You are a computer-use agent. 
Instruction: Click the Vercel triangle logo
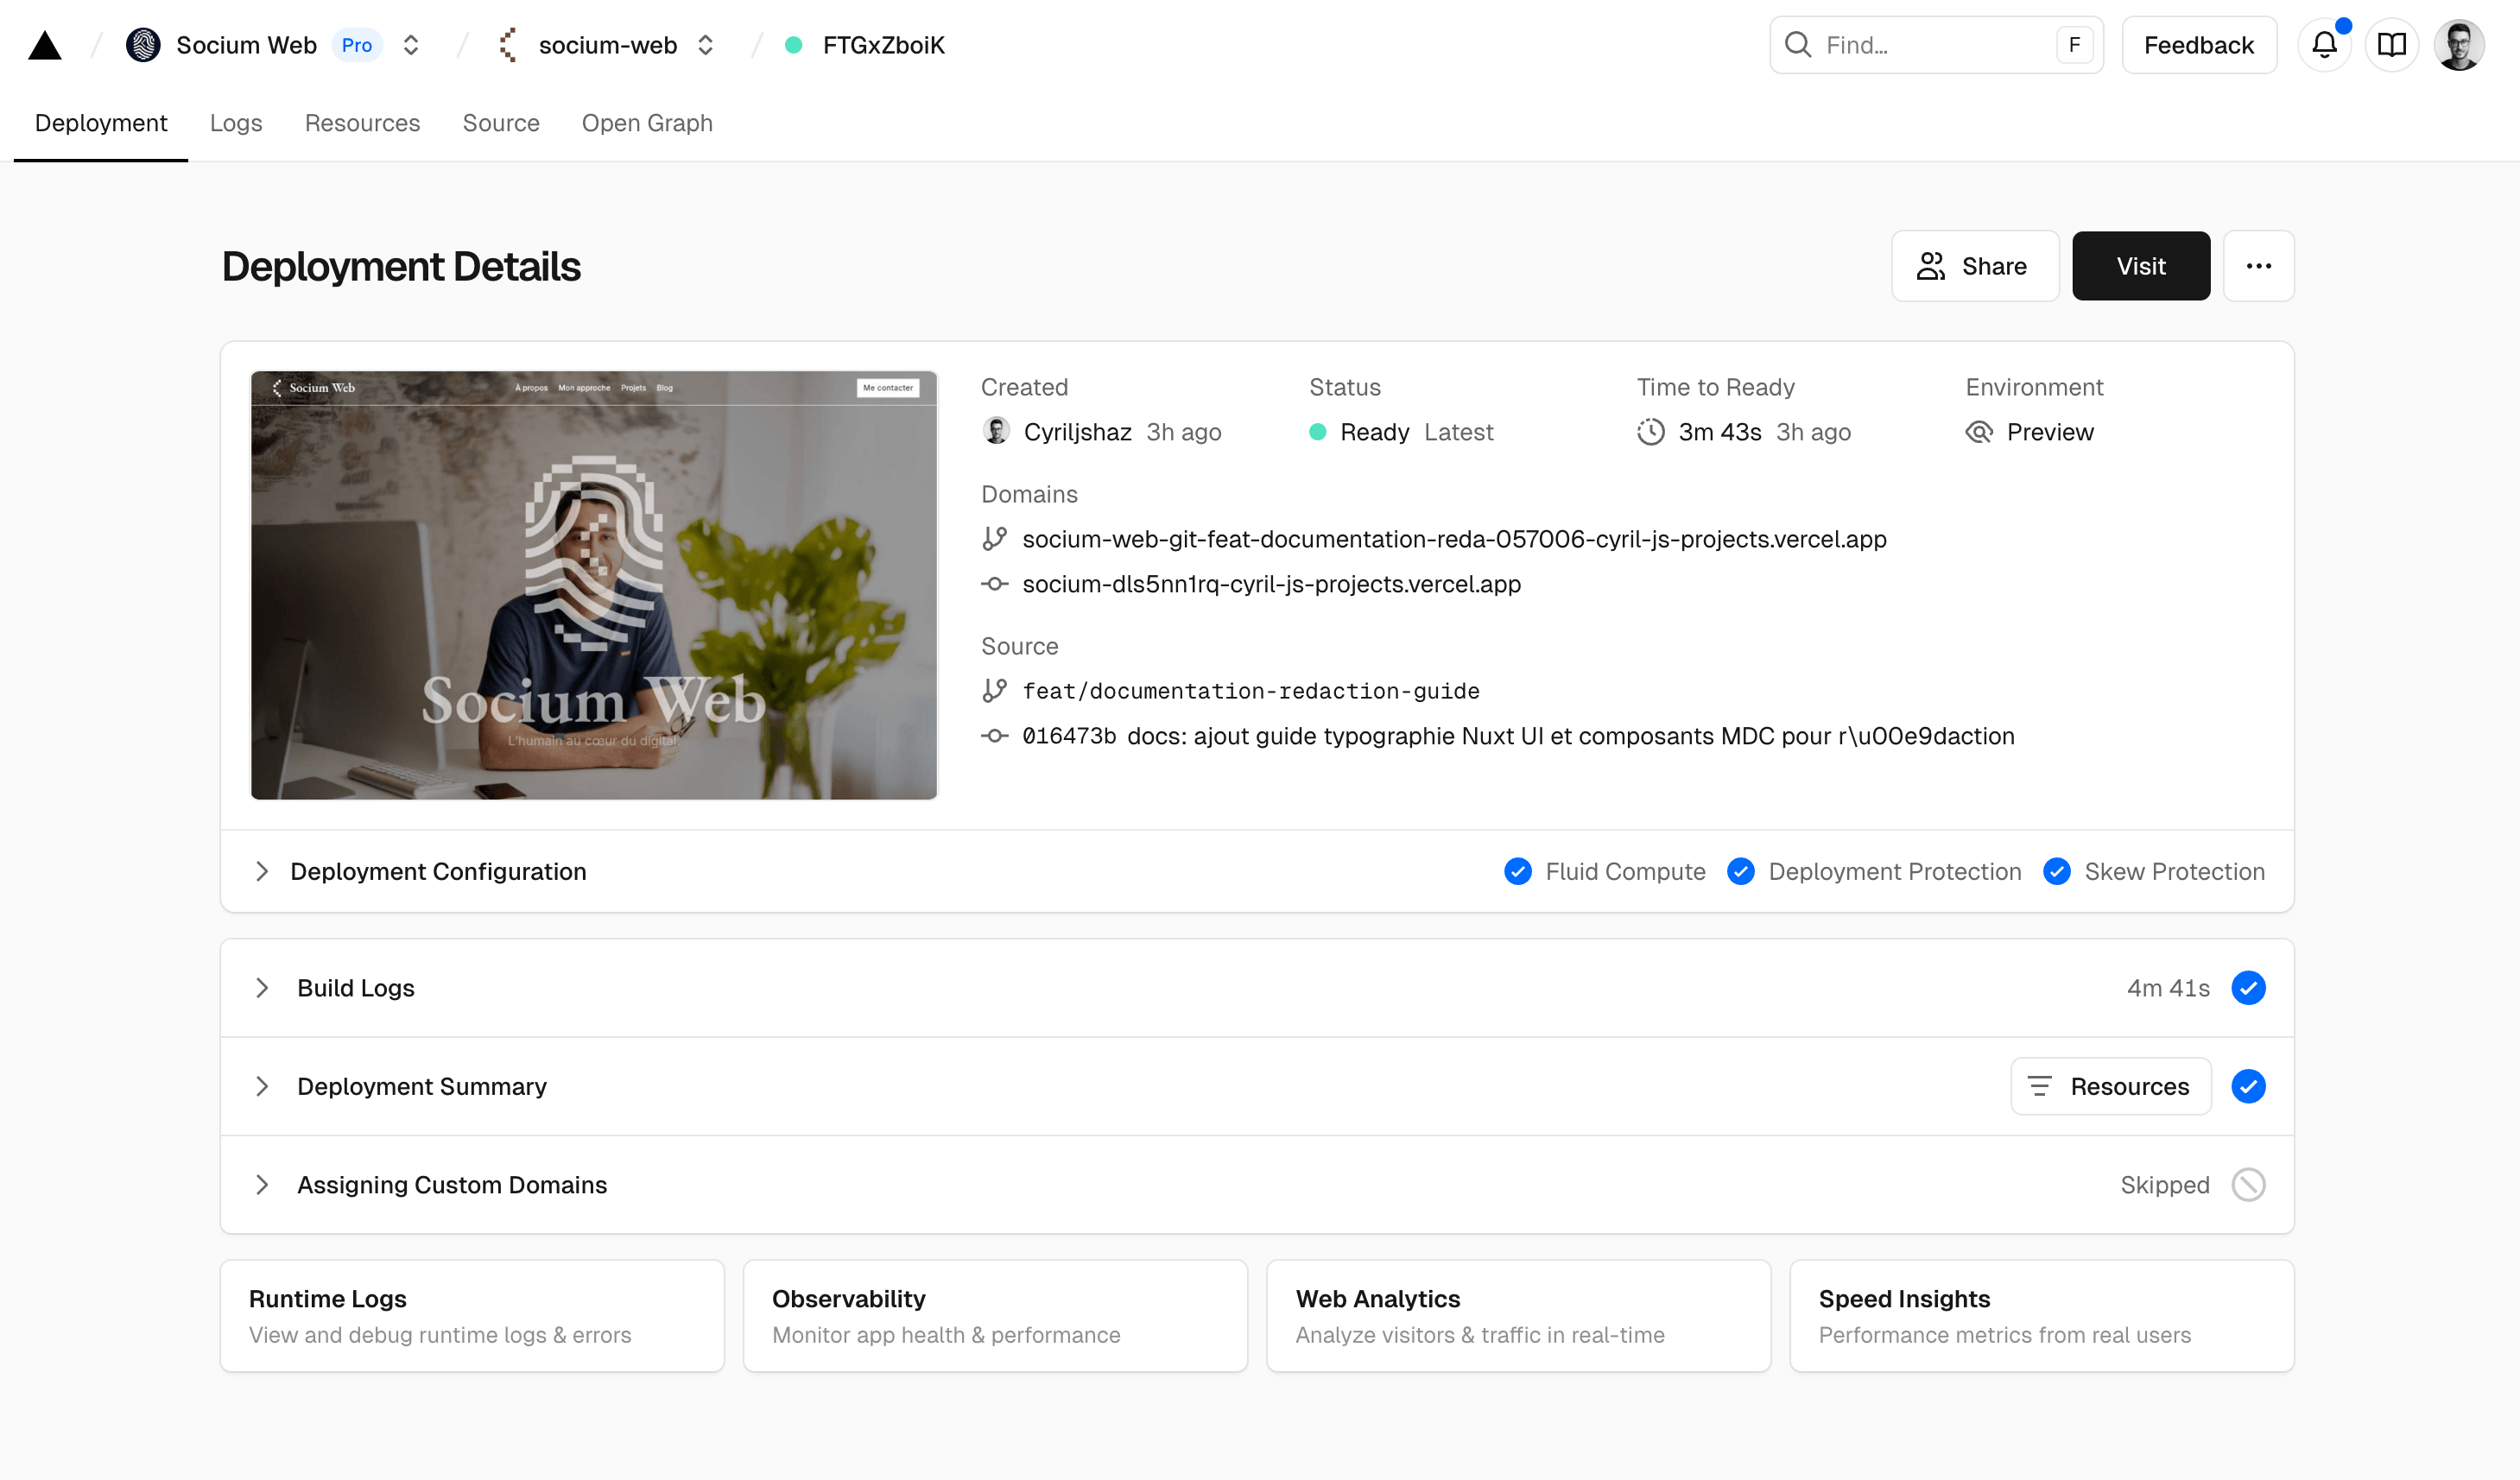point(44,44)
